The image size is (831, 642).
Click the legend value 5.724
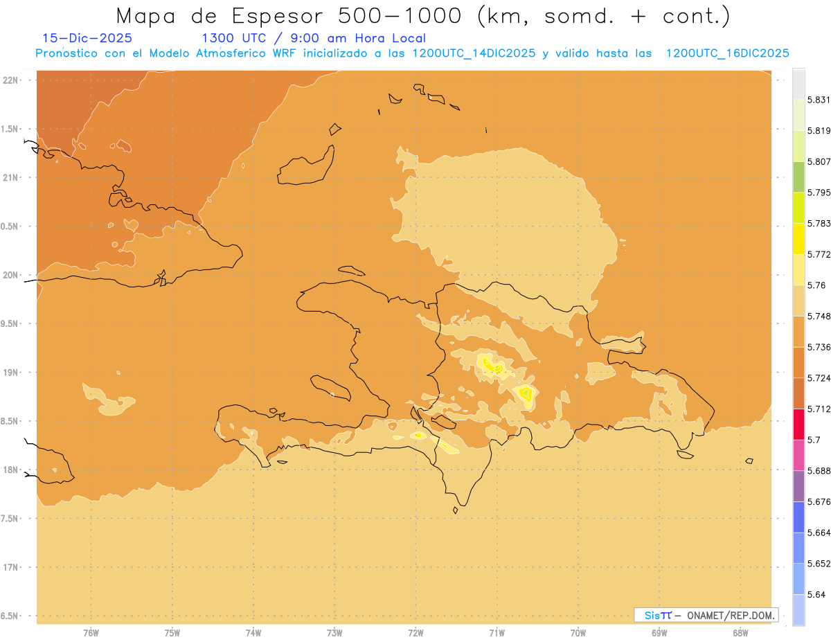(x=819, y=378)
